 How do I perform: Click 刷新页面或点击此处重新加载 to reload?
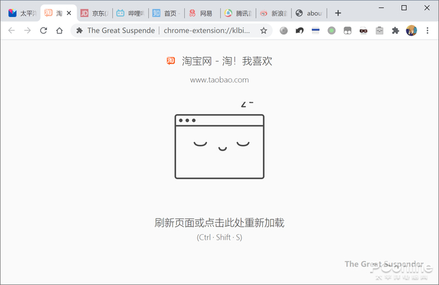pyautogui.click(x=219, y=223)
